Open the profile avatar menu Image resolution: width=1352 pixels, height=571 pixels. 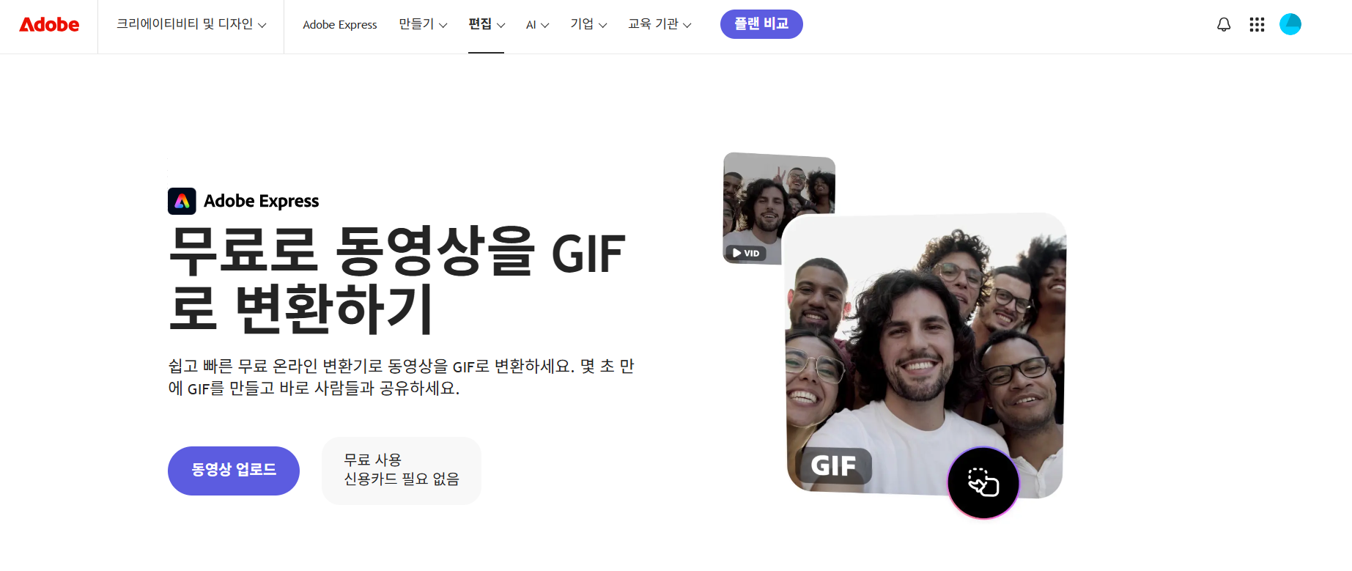1290,24
